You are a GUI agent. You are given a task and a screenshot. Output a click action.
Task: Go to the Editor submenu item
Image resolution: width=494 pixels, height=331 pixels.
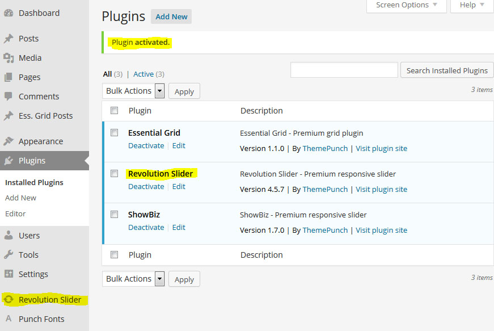click(15, 213)
